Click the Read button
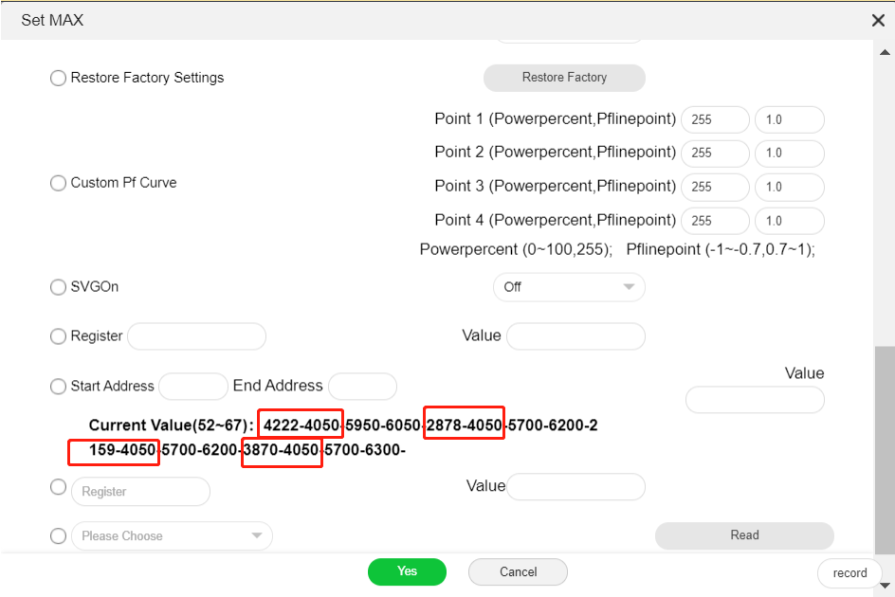Screen dimensions: 895x597 point(744,535)
